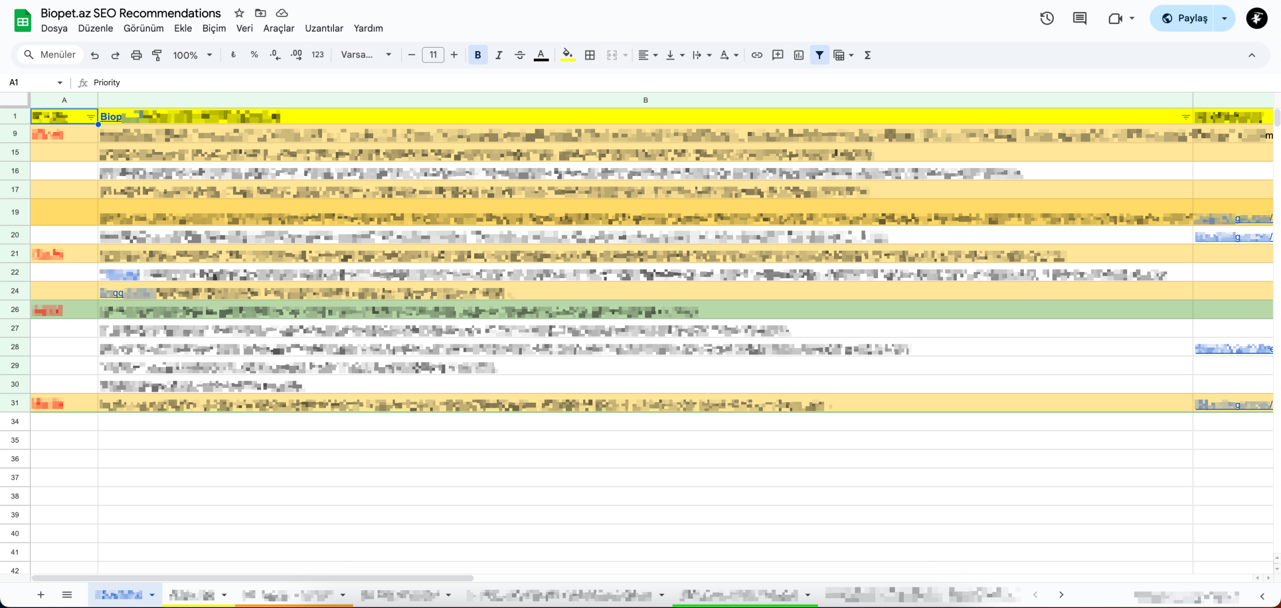The width and height of the screenshot is (1281, 608).
Task: Open the functions sigma icon
Action: [x=868, y=55]
